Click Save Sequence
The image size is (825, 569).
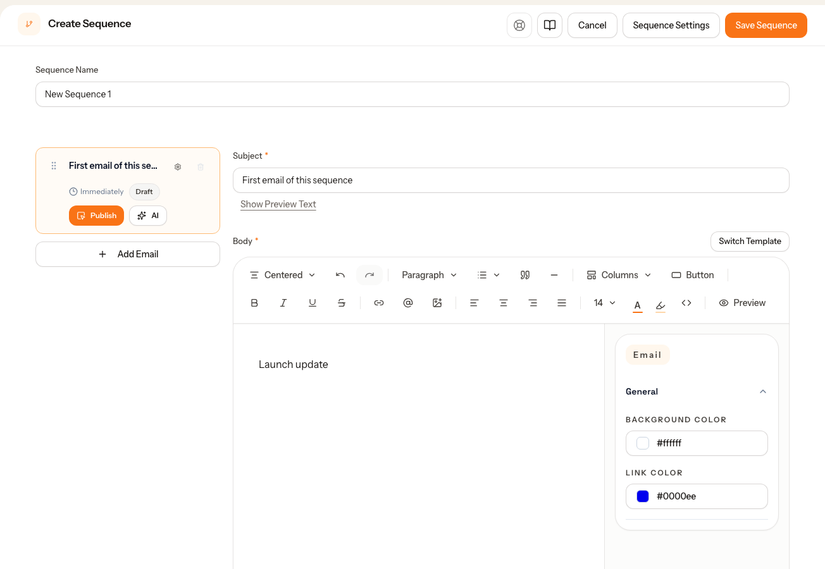(766, 25)
